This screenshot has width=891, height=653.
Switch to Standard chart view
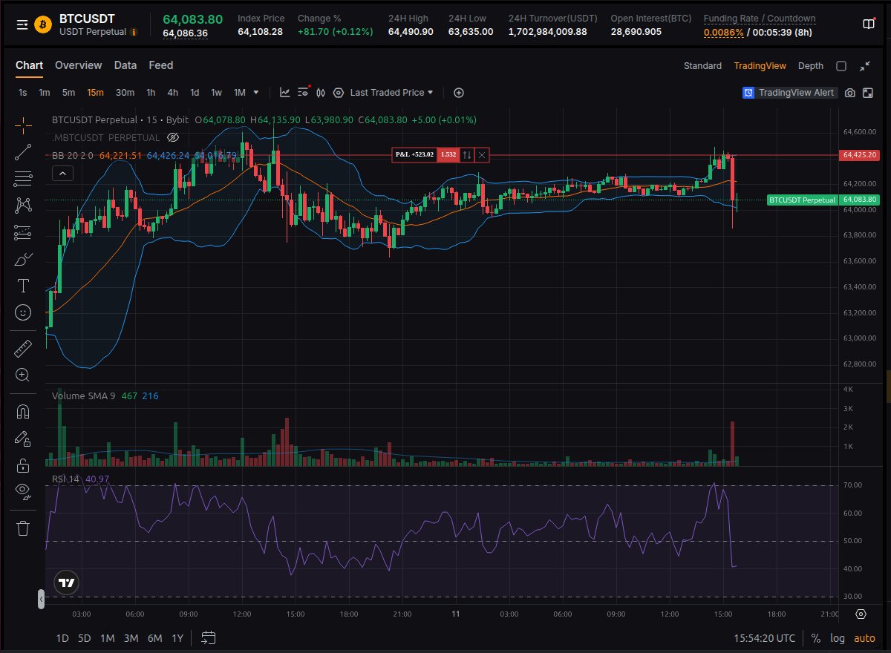(702, 66)
